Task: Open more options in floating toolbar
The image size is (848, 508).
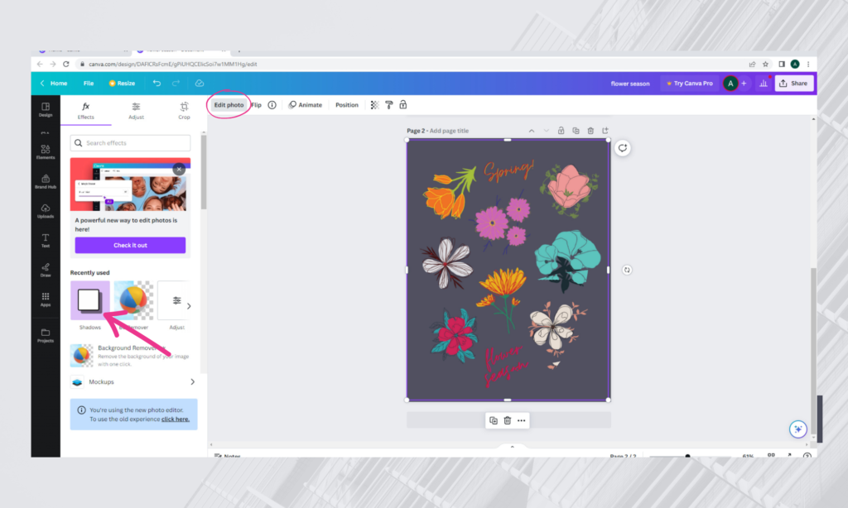Action: tap(522, 420)
